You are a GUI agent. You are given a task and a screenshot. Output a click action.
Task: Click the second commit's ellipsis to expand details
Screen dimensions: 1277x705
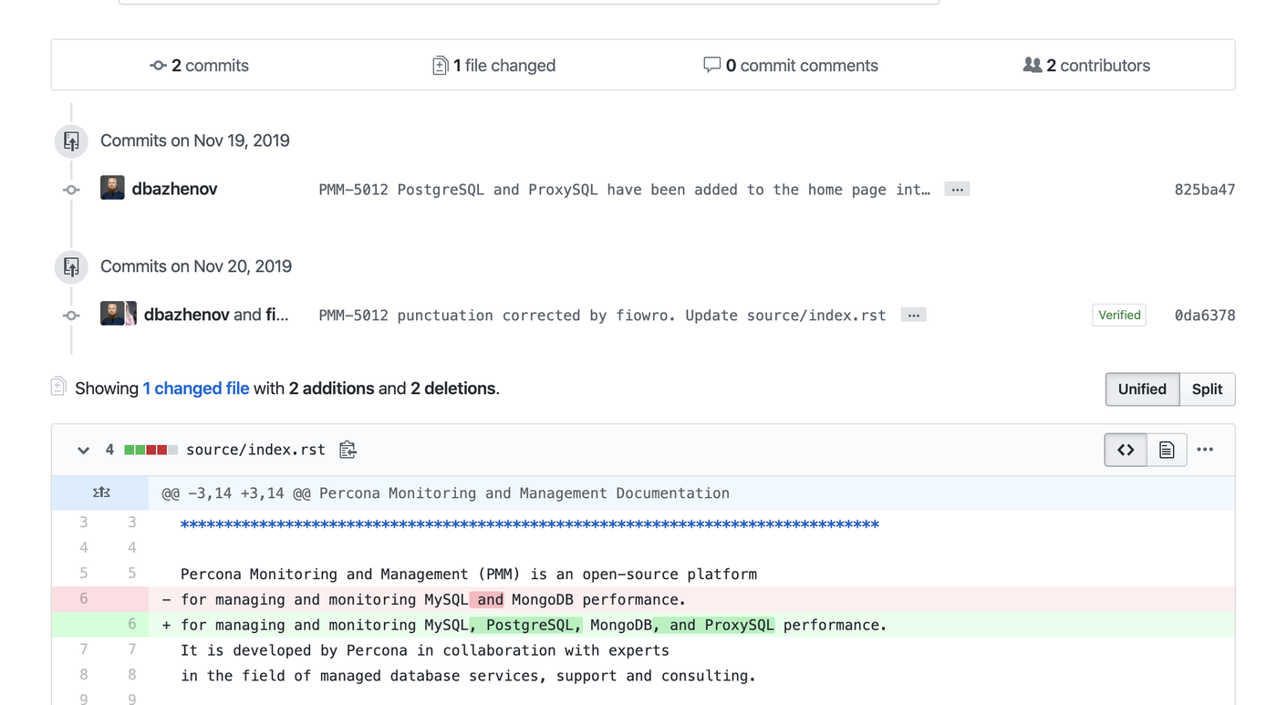pyautogui.click(x=913, y=315)
